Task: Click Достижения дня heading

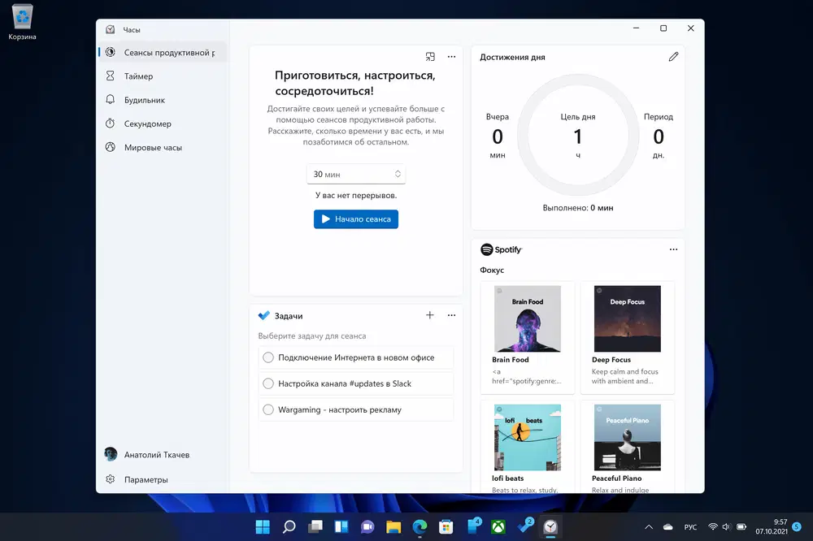Action: click(512, 57)
